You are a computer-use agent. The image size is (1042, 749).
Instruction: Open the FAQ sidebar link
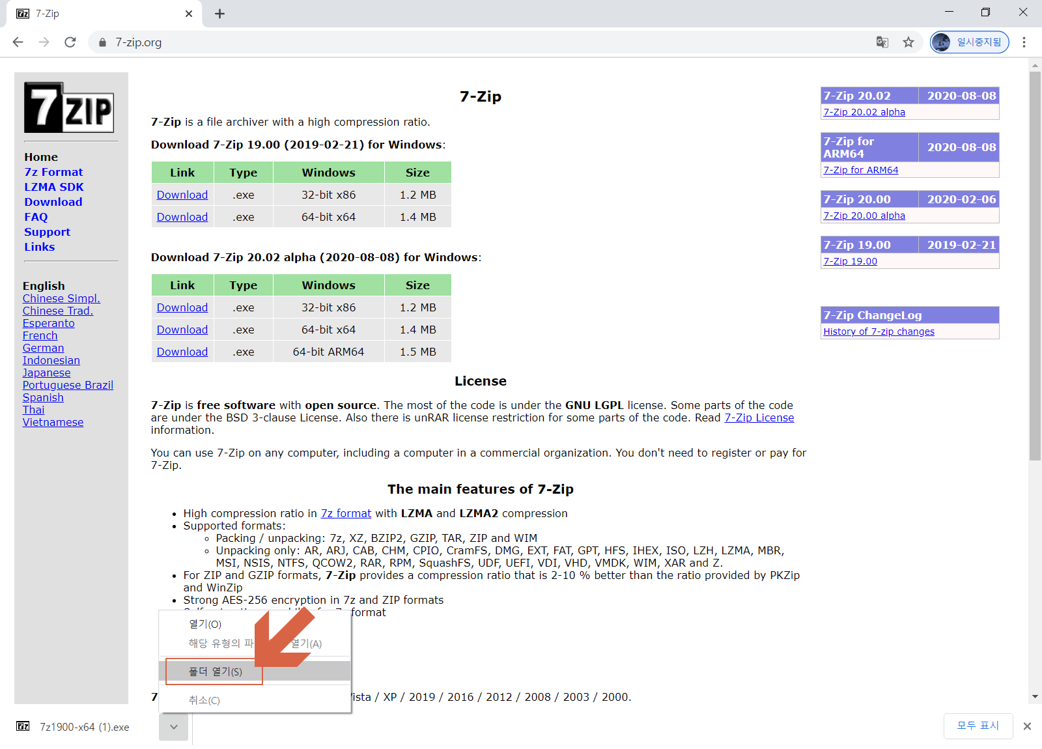click(36, 217)
